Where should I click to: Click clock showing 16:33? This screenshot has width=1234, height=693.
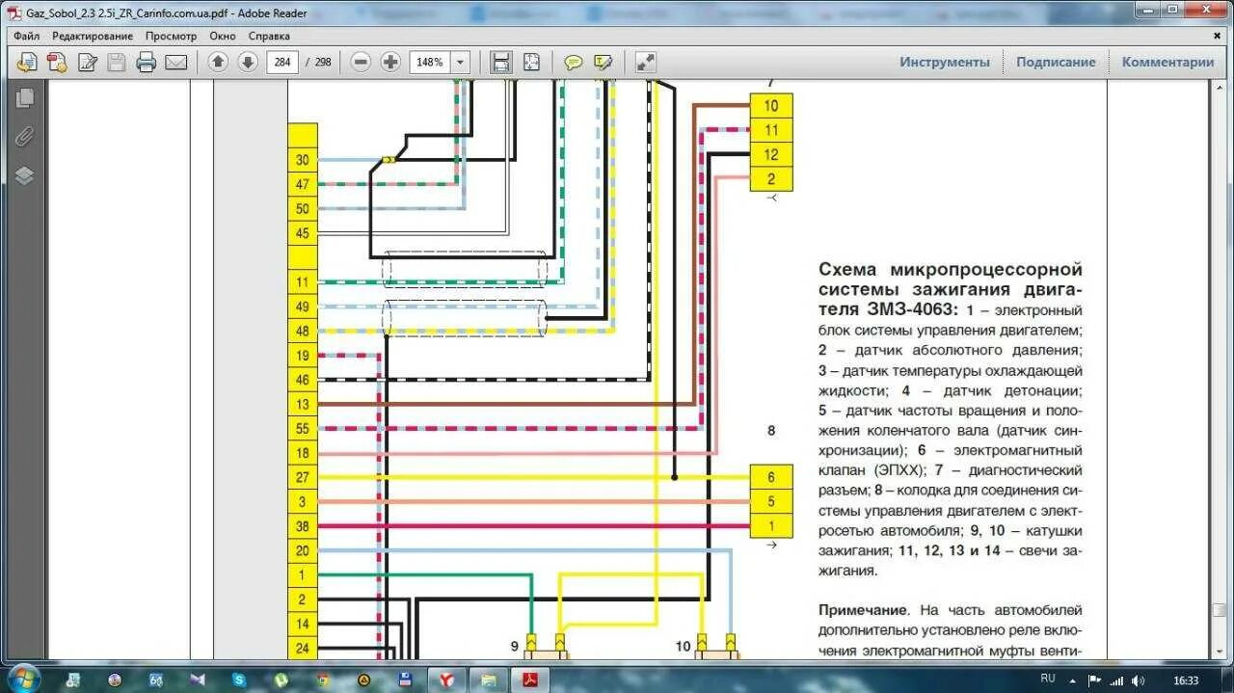(1186, 680)
